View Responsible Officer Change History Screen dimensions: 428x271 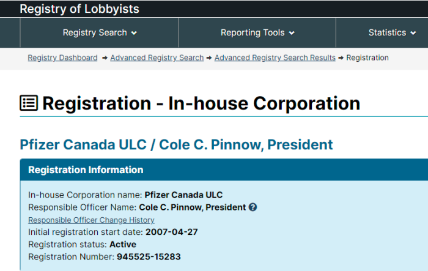pyautogui.click(x=91, y=220)
